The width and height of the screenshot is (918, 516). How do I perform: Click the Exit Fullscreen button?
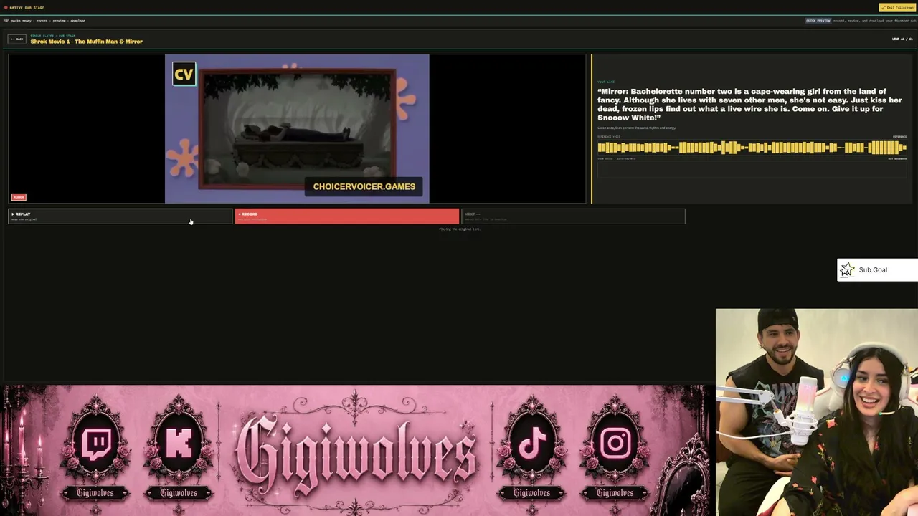pos(896,7)
